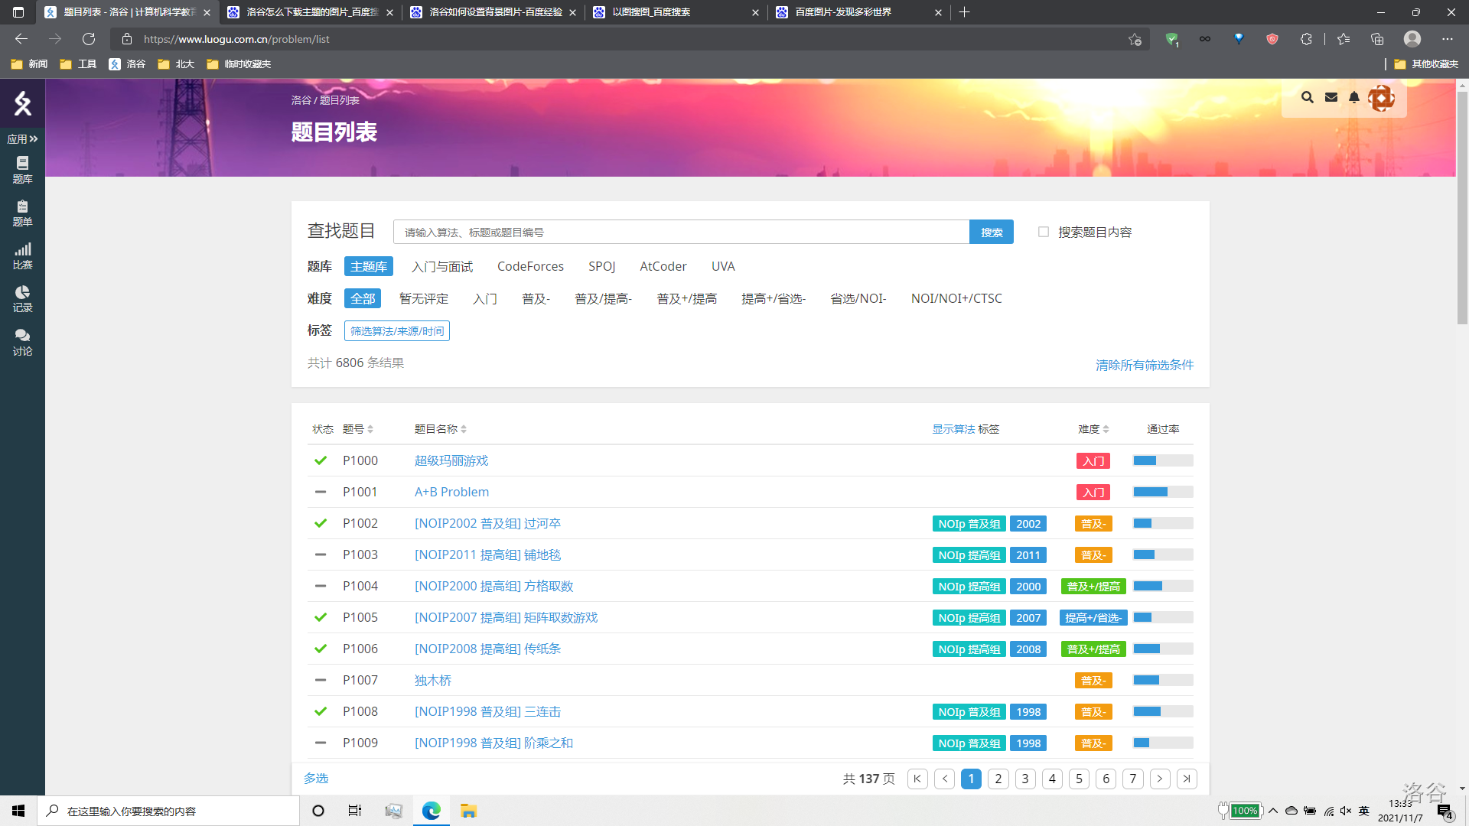
Task: Open the notifications bell icon
Action: point(1354,97)
